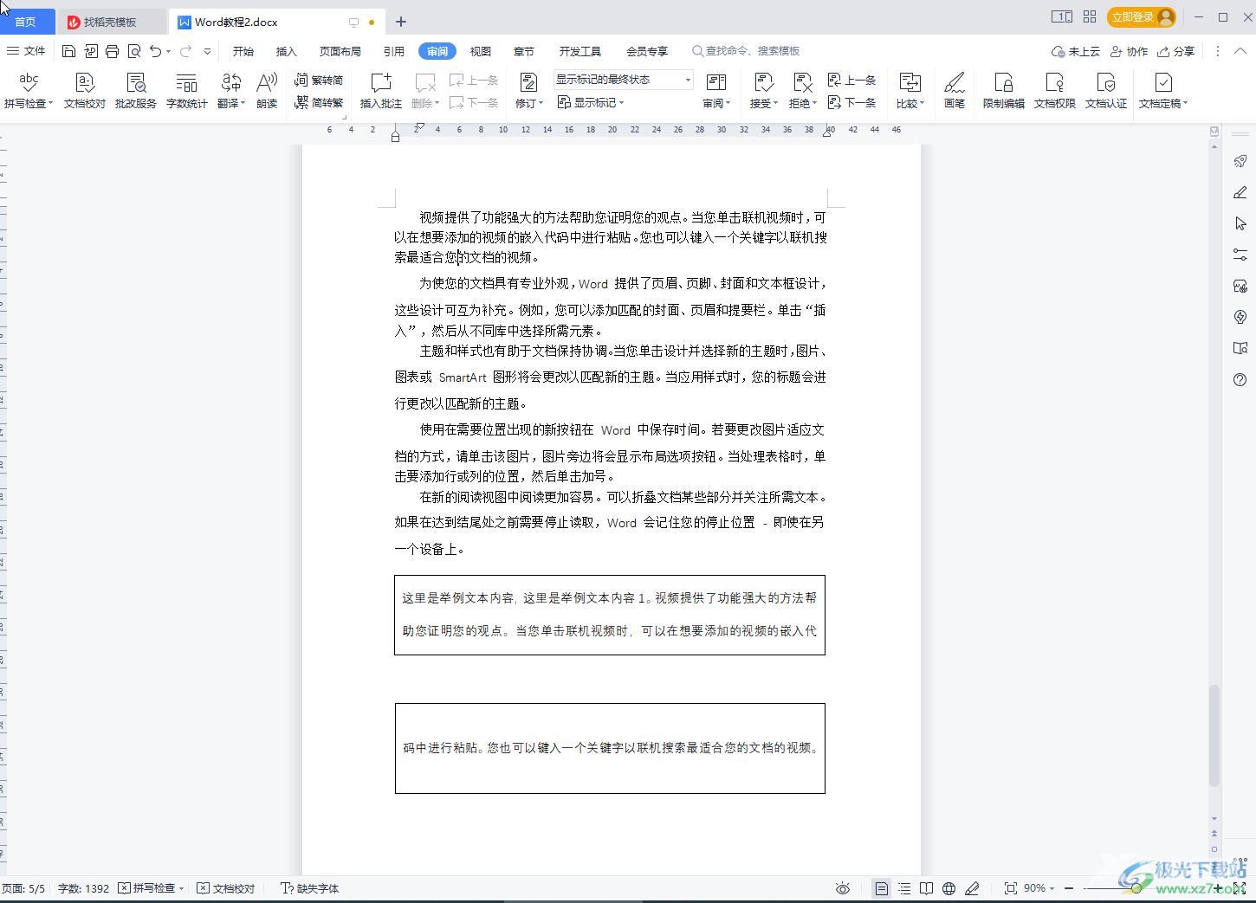Go to previous change 上一条 beside 接受
This screenshot has height=903, width=1256.
(851, 81)
